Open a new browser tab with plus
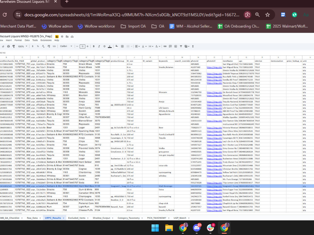The width and height of the screenshot is (314, 235). (67, 2)
